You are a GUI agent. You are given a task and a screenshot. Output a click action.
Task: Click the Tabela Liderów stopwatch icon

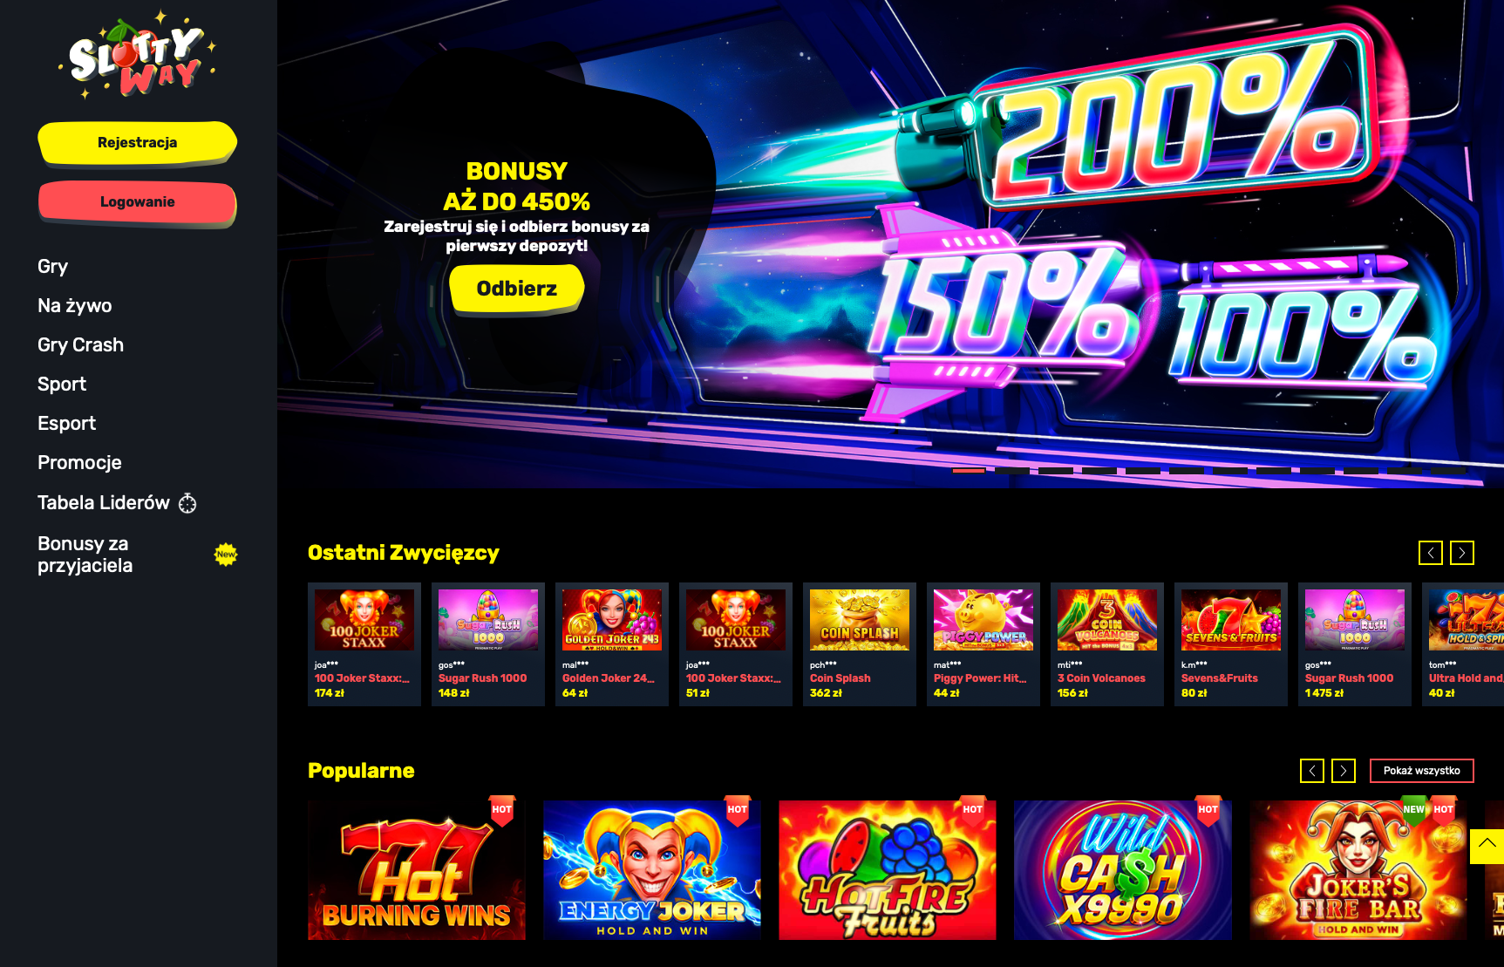(x=187, y=503)
